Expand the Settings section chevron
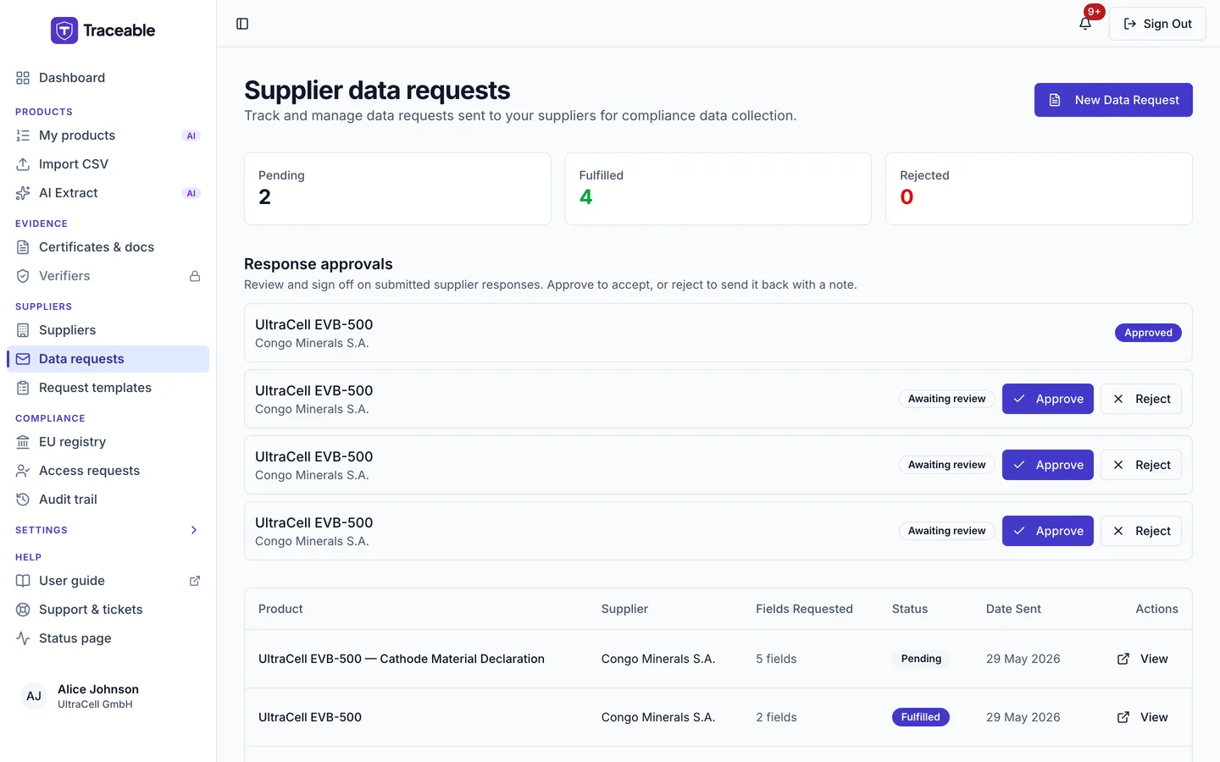This screenshot has height=762, width=1220. (x=194, y=530)
